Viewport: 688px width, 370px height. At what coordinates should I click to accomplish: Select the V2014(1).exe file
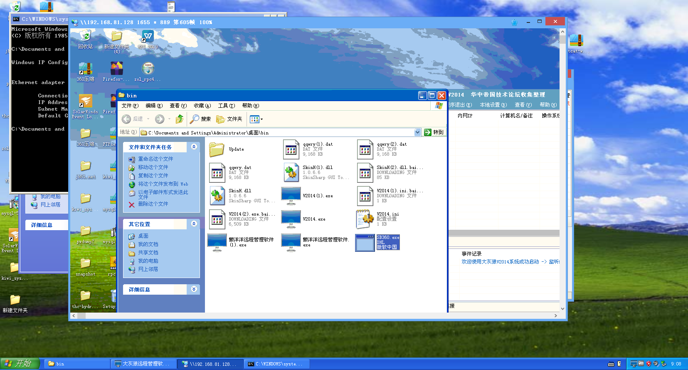point(308,196)
